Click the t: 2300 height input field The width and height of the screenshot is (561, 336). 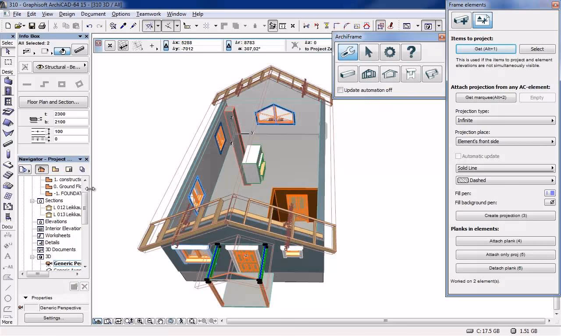click(71, 114)
